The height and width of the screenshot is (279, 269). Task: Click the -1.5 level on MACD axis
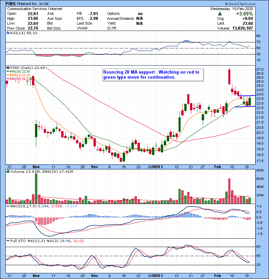[259, 234]
